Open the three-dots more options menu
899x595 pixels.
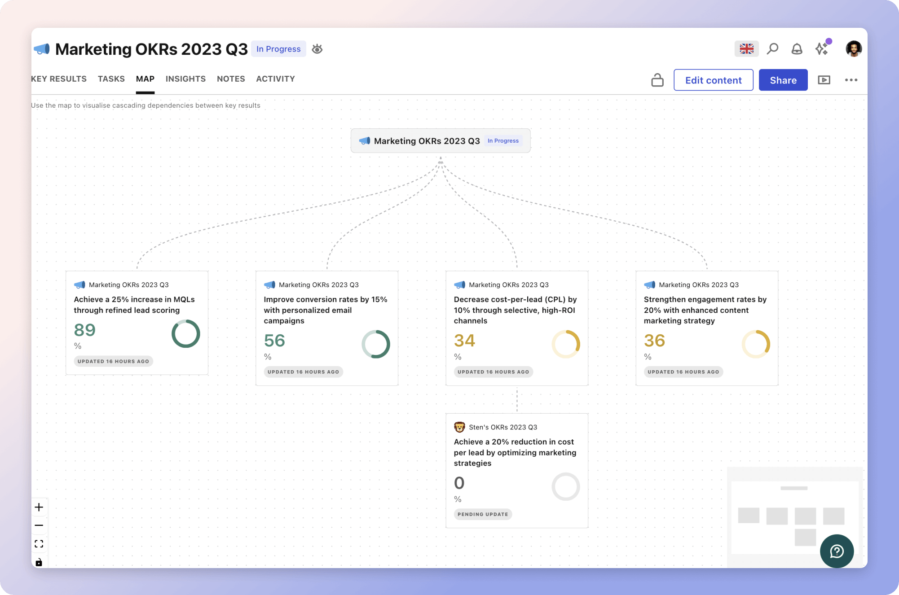point(851,80)
